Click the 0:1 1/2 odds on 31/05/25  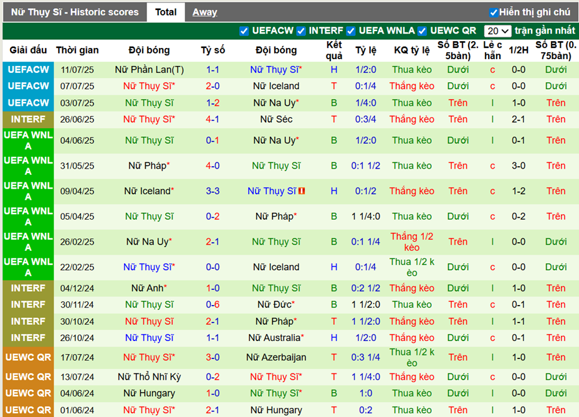click(366, 166)
